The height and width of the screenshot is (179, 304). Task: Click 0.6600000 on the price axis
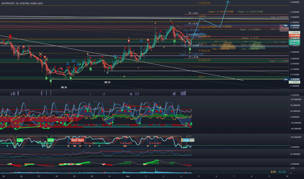coord(295,2)
